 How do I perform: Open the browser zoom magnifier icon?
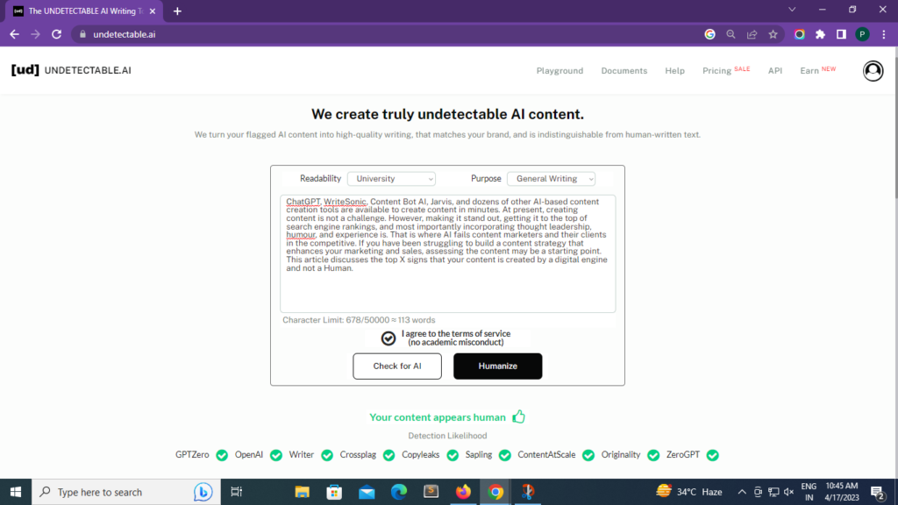tap(731, 34)
